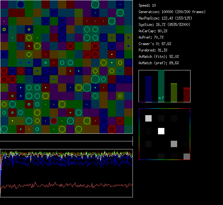This screenshot has width=223, height=205.
Task: Click the SysSize percentage line
Action: 165,25
